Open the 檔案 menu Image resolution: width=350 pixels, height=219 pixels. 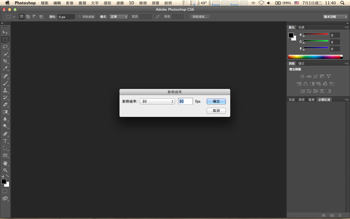click(x=45, y=3)
